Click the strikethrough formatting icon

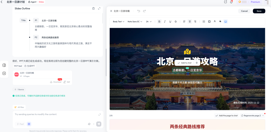pos(176,22)
